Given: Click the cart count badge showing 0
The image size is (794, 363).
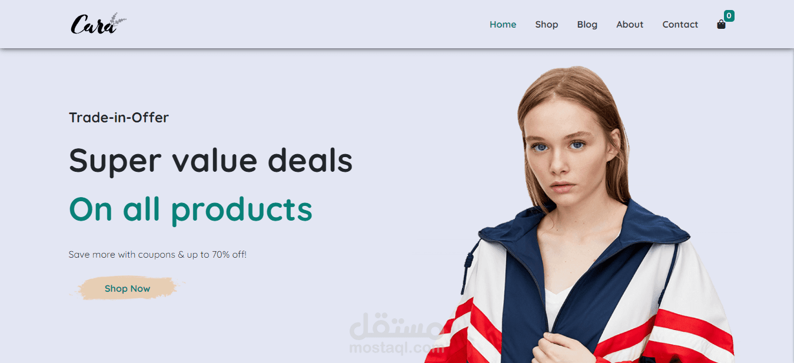Looking at the screenshot, I should pyautogui.click(x=729, y=16).
